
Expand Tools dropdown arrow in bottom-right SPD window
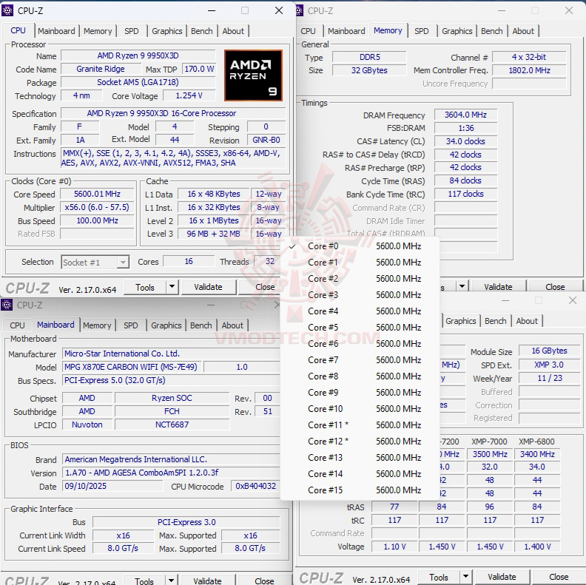pos(465,577)
